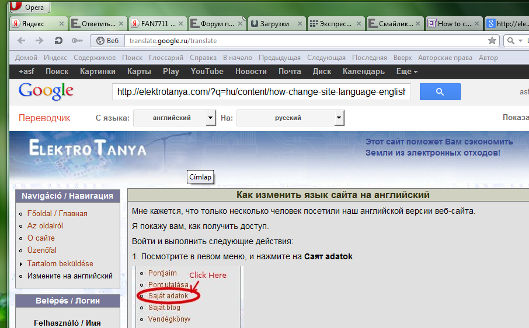Screen dimensions: 529x328
Task: Reload the current page
Action: pos(58,41)
